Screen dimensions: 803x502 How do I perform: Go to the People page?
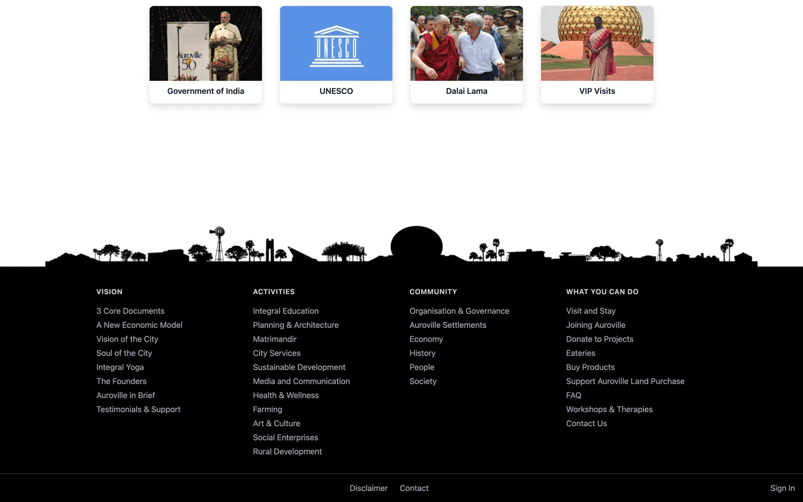point(422,367)
